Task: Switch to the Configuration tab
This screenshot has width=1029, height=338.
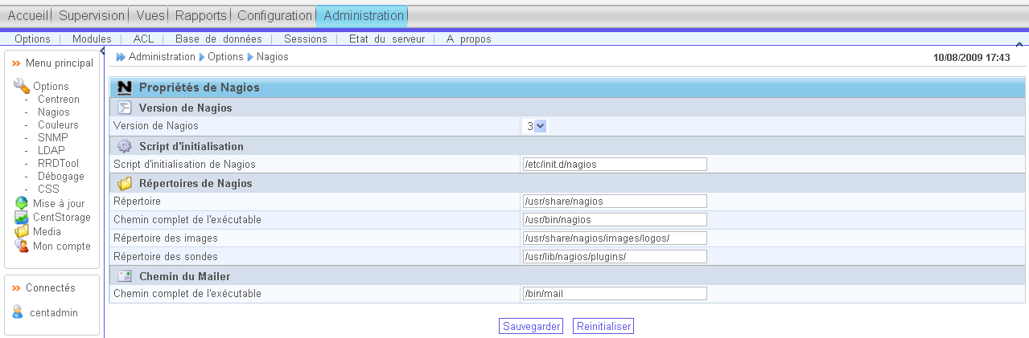Action: tap(274, 15)
